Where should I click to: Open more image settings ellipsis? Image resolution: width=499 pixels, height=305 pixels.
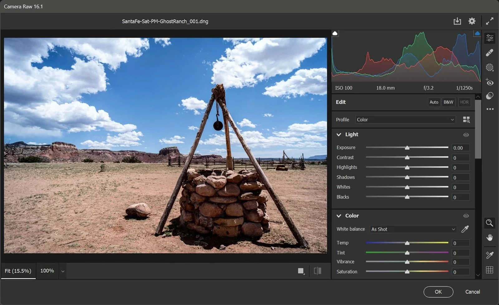pos(490,109)
